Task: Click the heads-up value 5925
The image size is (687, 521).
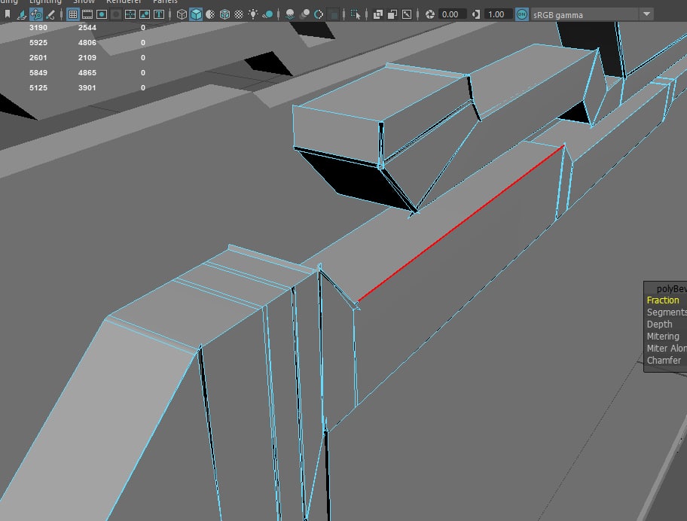Action: 38,42
